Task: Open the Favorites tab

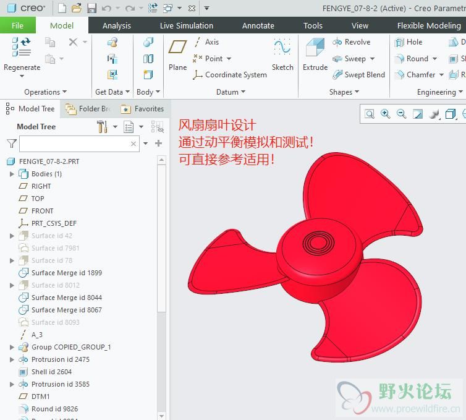Action: 142,109
